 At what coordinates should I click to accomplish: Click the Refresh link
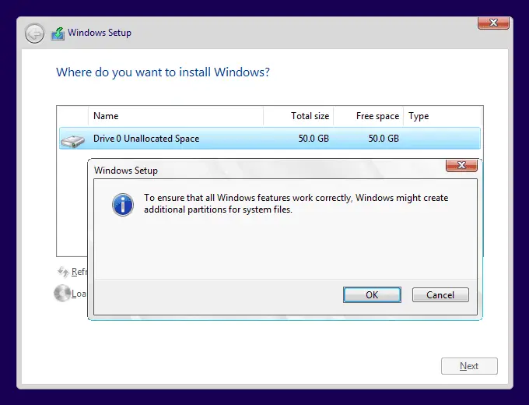(x=79, y=272)
